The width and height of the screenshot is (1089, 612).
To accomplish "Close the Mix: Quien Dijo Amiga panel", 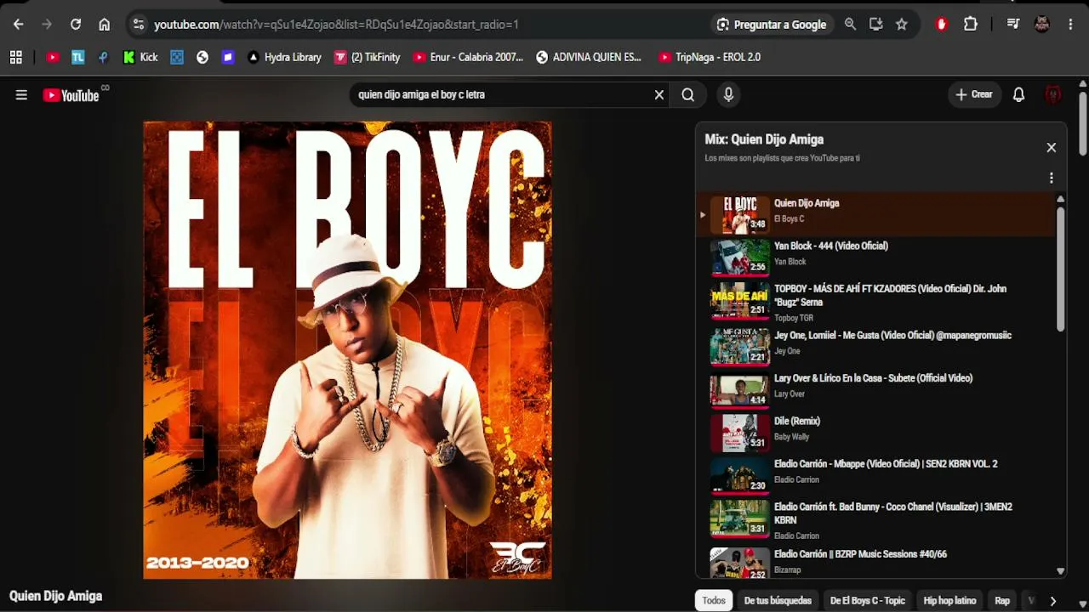I will (1052, 148).
